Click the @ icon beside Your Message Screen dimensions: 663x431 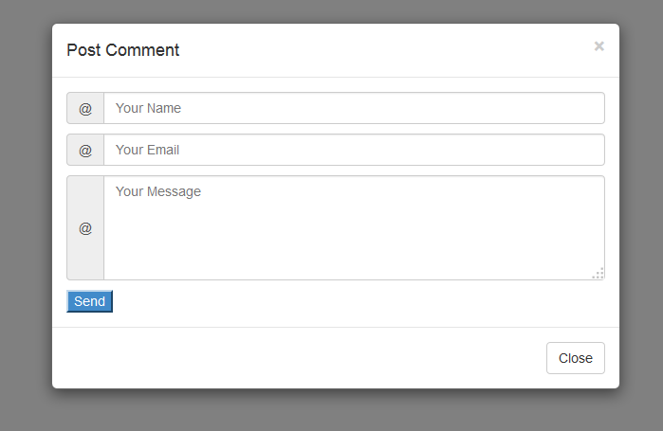[85, 228]
